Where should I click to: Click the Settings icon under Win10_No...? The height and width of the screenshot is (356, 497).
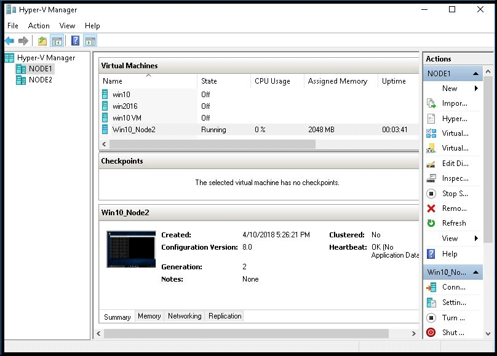coord(431,303)
